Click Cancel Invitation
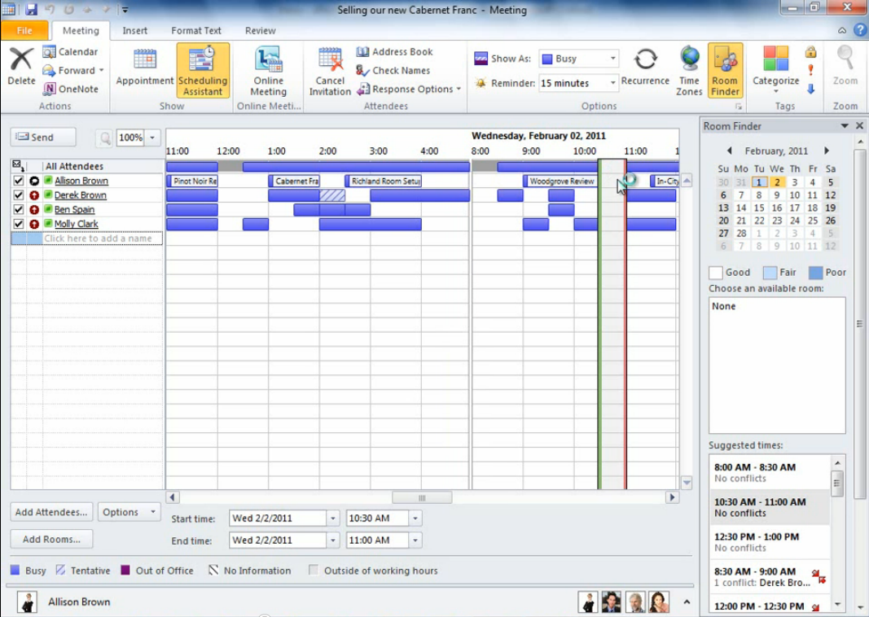The height and width of the screenshot is (617, 869). (x=330, y=70)
